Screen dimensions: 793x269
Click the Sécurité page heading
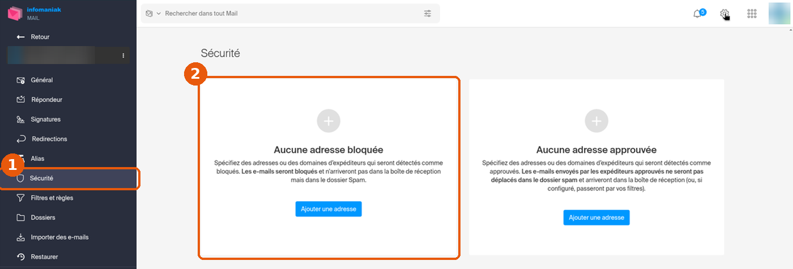[220, 53]
